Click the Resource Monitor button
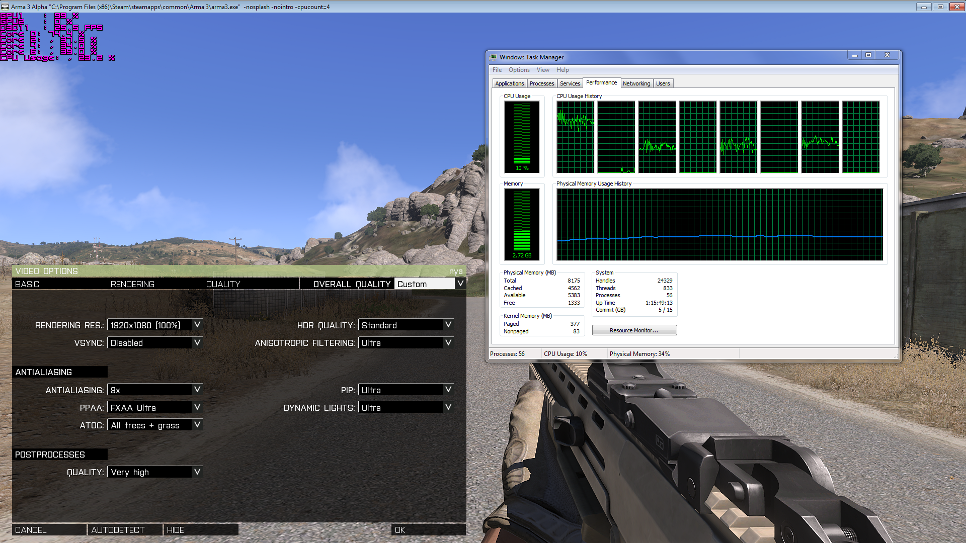Screen dimensions: 966x543 pos(634,330)
